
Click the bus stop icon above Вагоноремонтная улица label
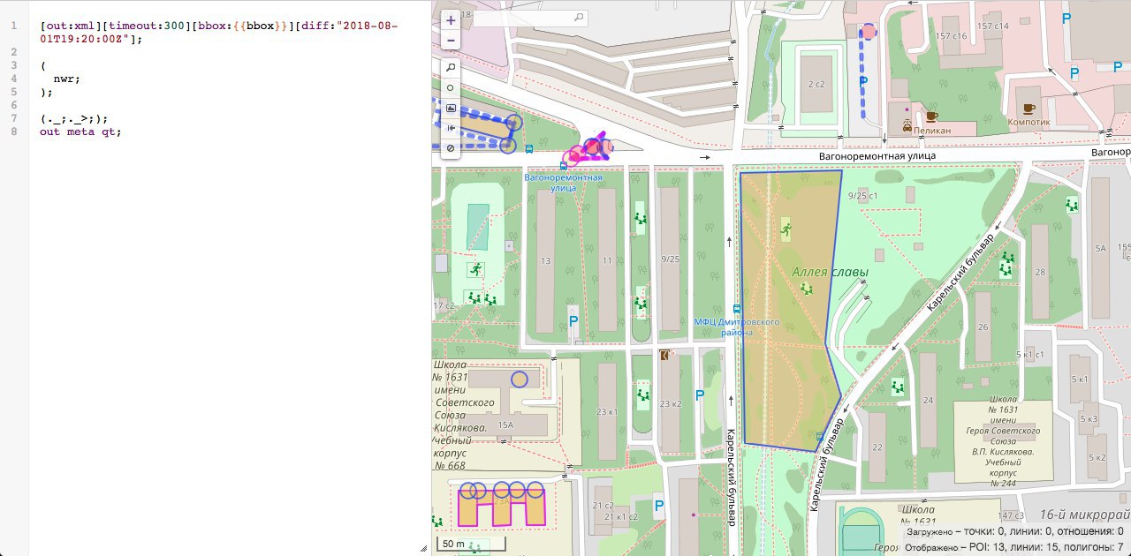click(564, 165)
